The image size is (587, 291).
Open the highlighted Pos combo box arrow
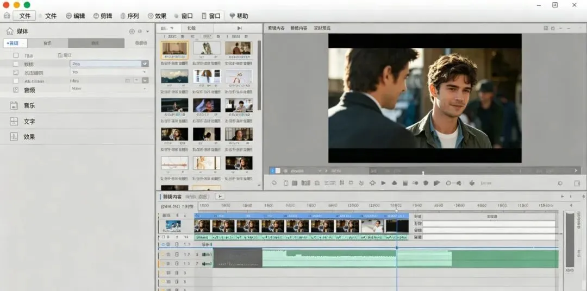[x=145, y=64]
